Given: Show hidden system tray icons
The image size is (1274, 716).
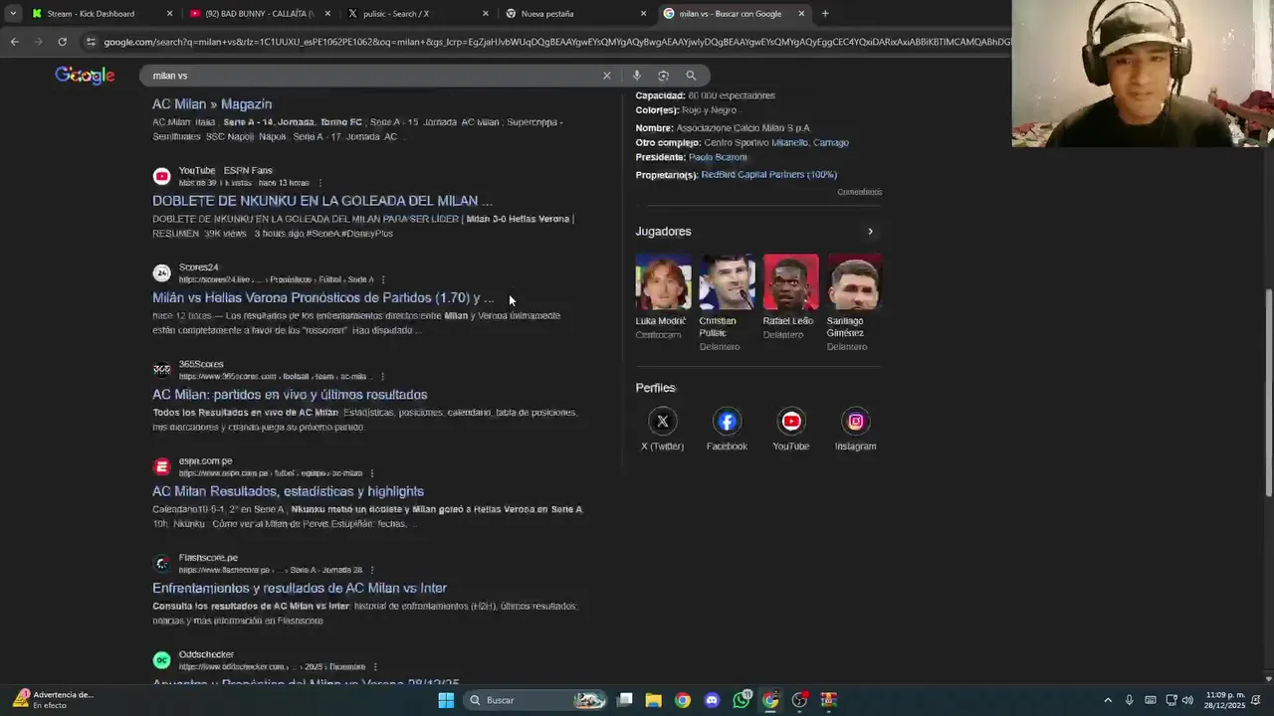Looking at the screenshot, I should (1107, 700).
